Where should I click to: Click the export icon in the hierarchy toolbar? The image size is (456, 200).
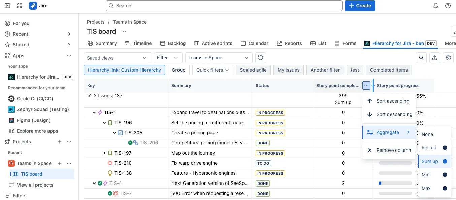click(x=435, y=58)
